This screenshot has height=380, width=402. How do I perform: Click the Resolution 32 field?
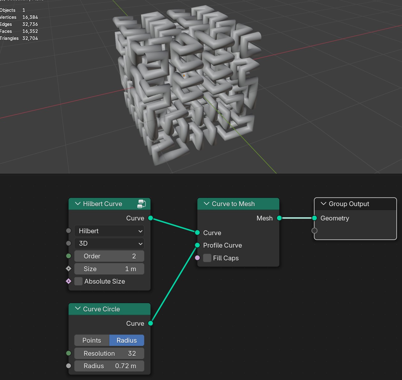[109, 354]
